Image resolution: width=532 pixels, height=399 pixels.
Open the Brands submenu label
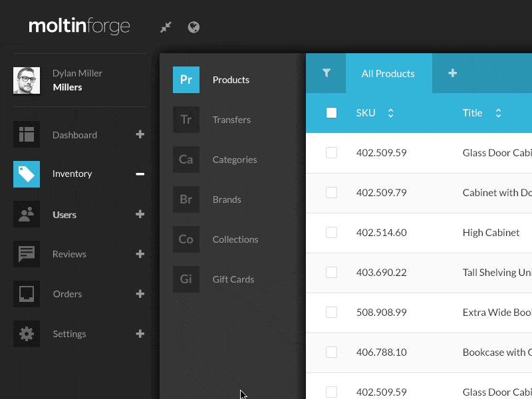pyautogui.click(x=227, y=199)
